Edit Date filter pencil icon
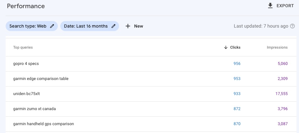 click(x=113, y=26)
